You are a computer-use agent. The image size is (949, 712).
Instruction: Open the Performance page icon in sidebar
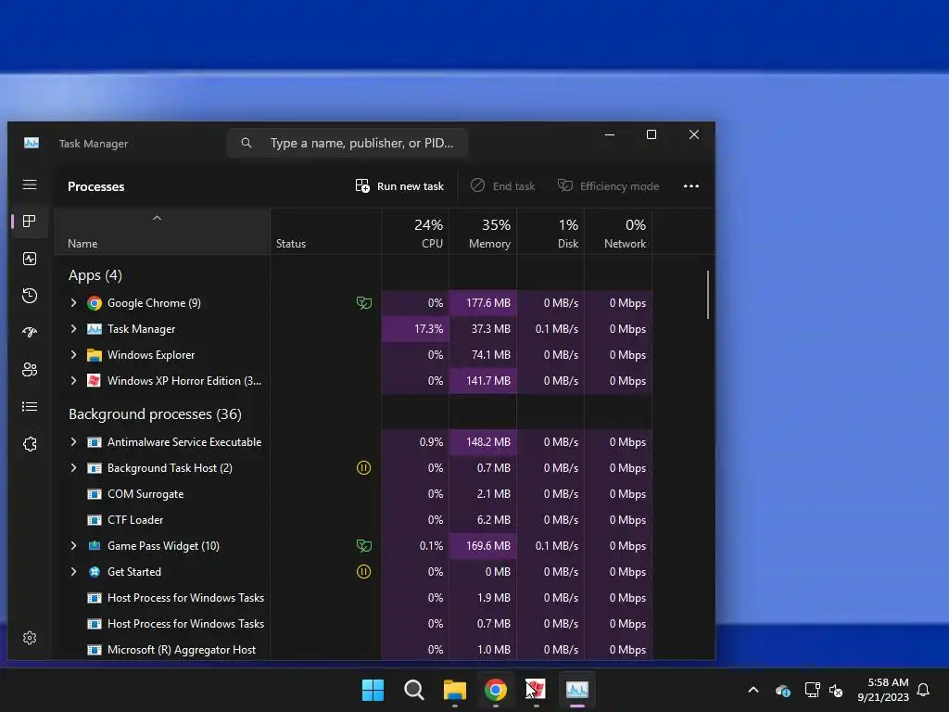pos(30,259)
